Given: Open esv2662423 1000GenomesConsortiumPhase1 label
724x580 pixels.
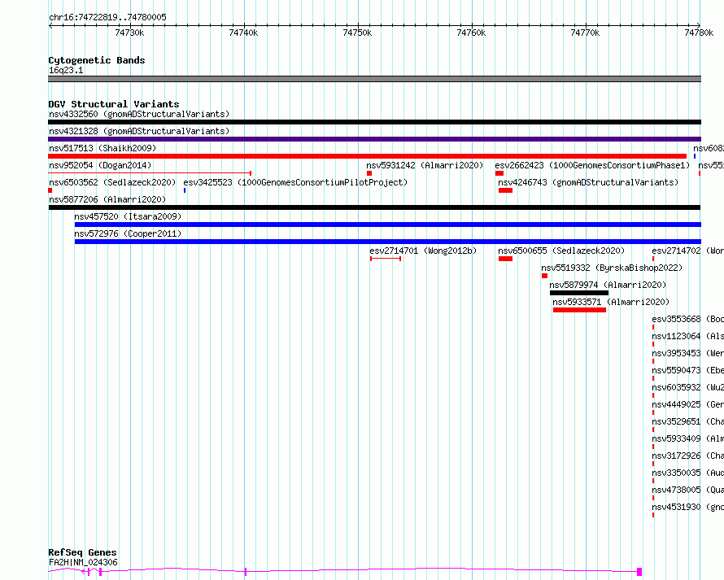Looking at the screenshot, I should pyautogui.click(x=592, y=165).
